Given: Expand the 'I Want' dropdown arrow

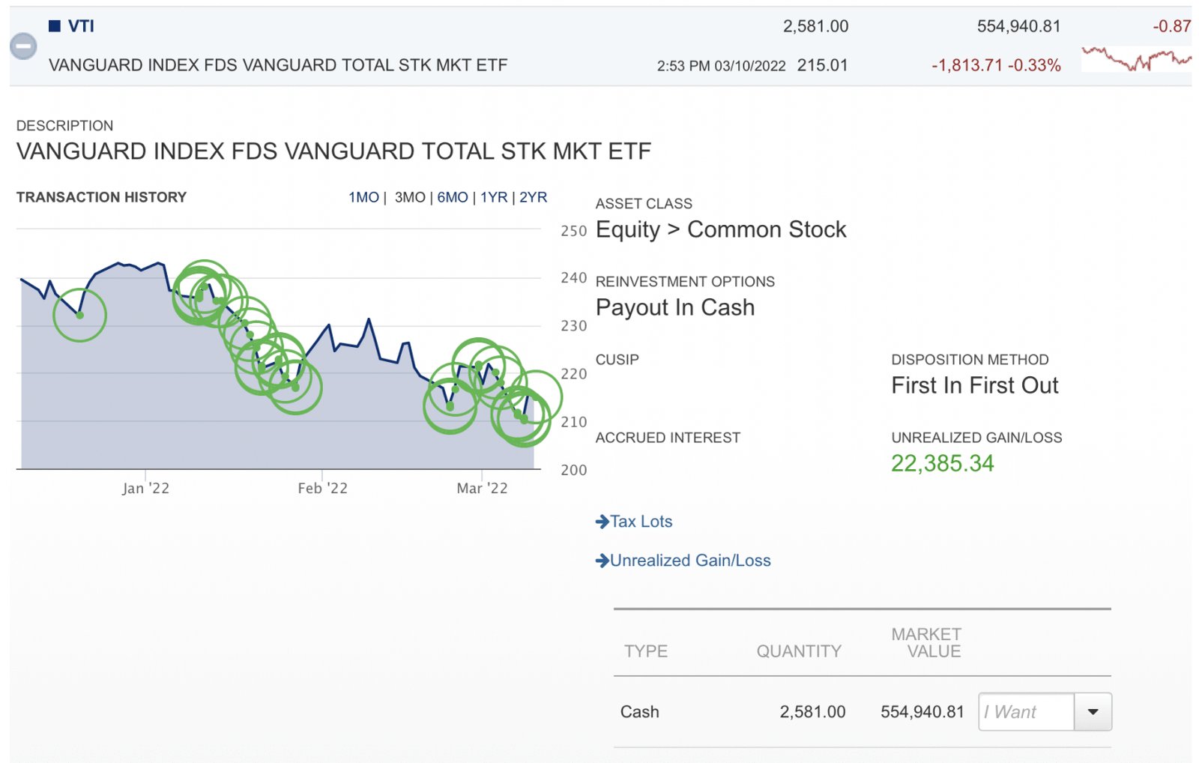Looking at the screenshot, I should click(1093, 712).
